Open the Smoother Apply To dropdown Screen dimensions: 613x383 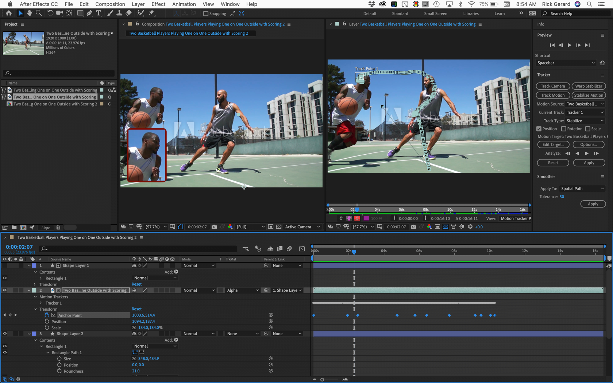(x=582, y=189)
